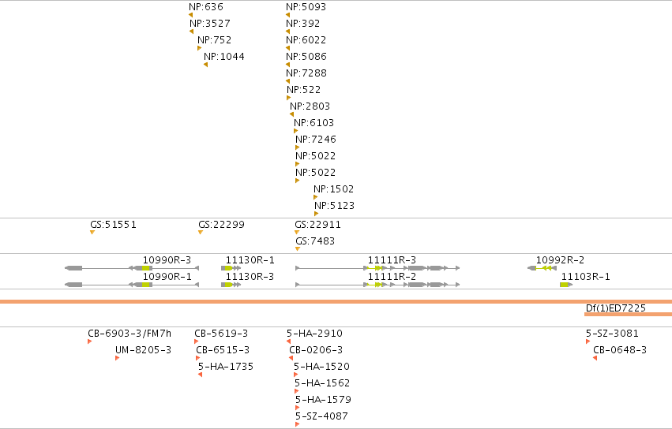Select the NP:1044 insertion label

[x=224, y=57]
